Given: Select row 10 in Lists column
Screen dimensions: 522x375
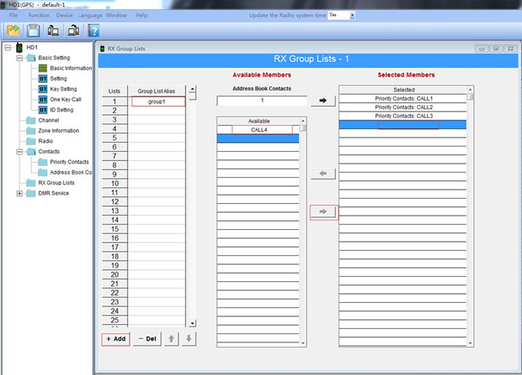Looking at the screenshot, I should coord(115,183).
